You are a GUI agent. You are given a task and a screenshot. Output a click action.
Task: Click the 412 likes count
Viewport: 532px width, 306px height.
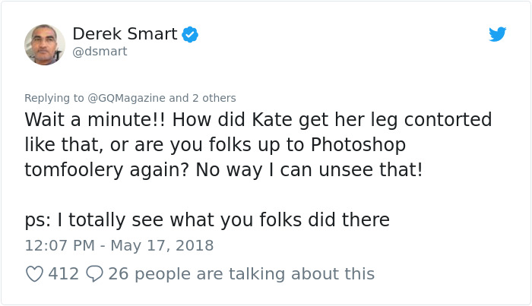(x=64, y=273)
